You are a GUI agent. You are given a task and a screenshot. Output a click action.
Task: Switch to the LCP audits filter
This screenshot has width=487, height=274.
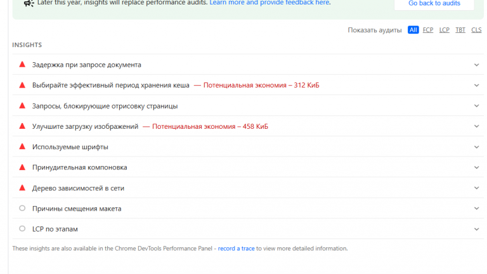(444, 30)
